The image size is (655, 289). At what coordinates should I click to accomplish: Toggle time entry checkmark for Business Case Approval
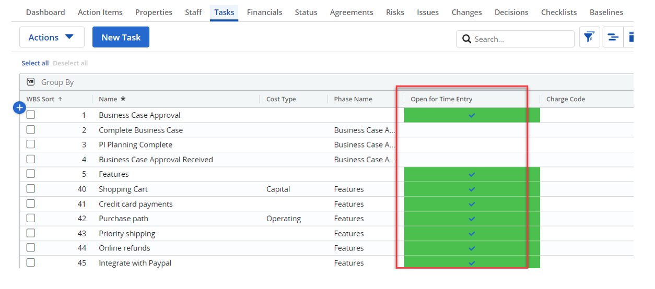tap(472, 115)
